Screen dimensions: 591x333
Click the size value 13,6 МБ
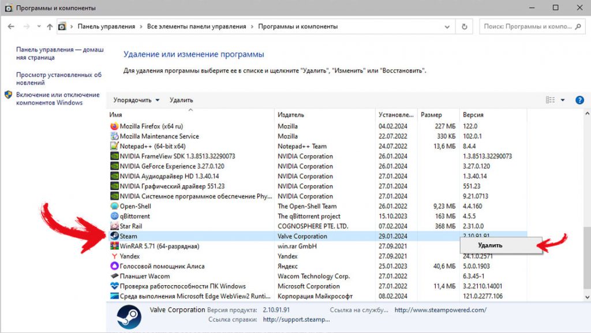pos(444,146)
